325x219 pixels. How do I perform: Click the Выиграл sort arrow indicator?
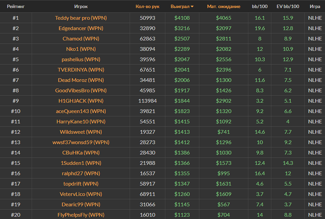click(192, 7)
